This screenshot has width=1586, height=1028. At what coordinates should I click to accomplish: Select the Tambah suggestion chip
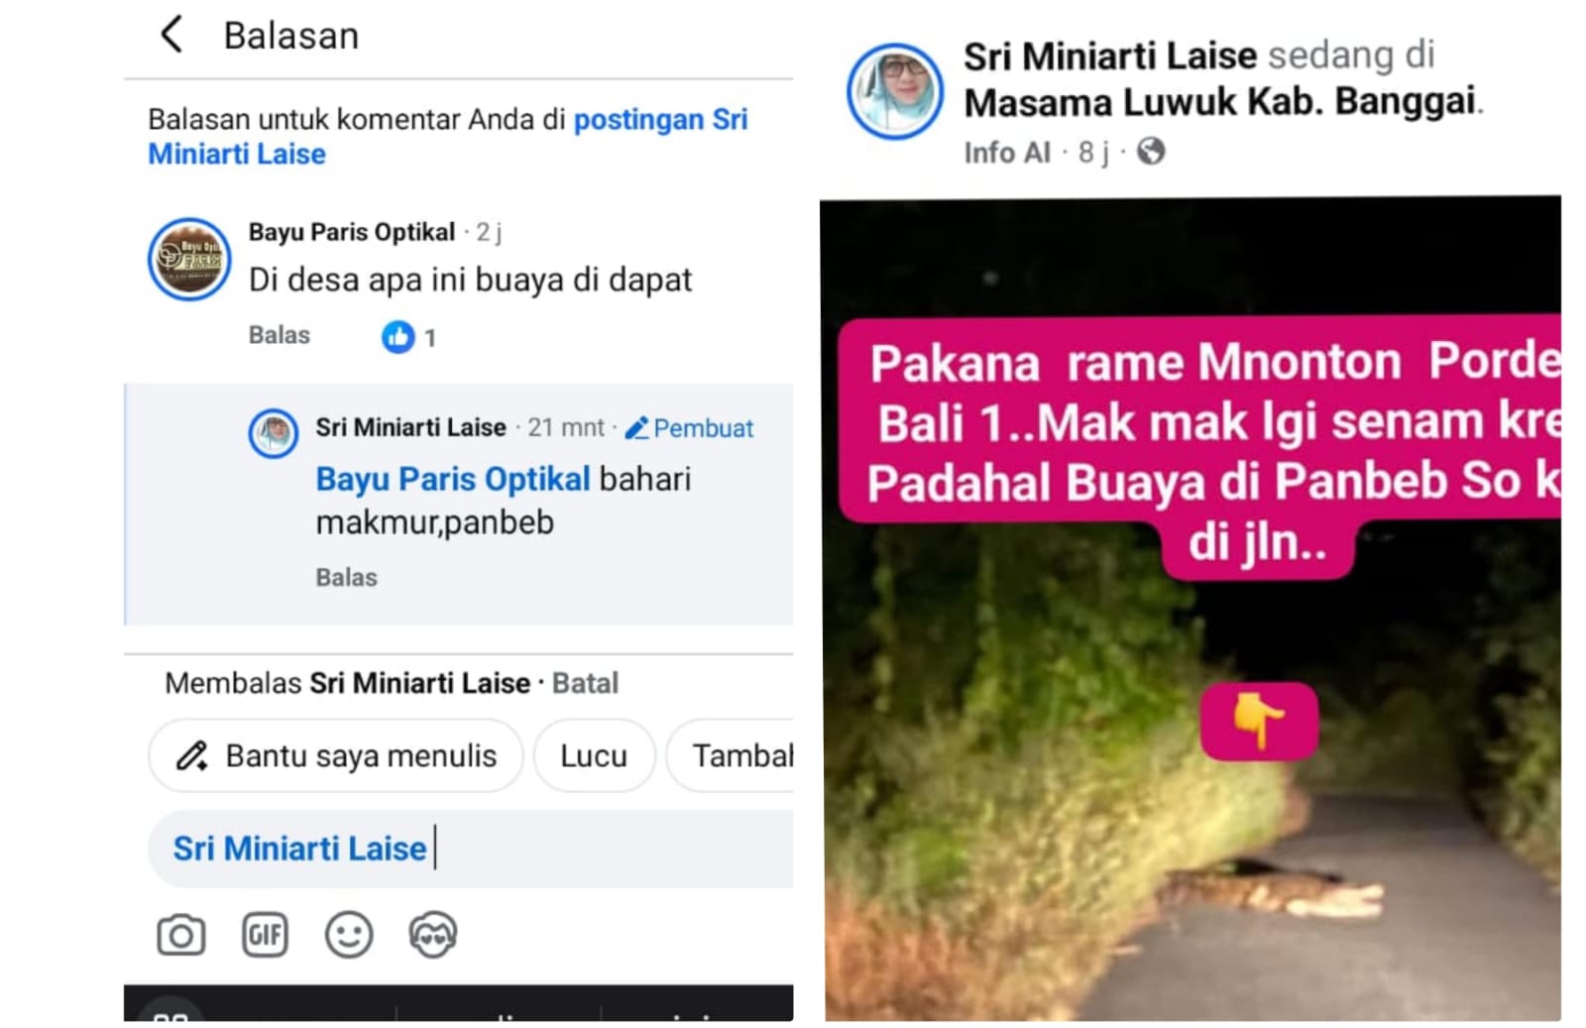[x=731, y=755]
